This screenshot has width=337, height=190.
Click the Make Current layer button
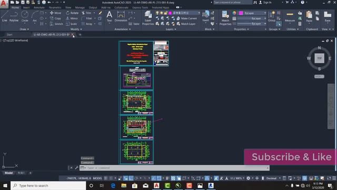[x=186, y=18]
